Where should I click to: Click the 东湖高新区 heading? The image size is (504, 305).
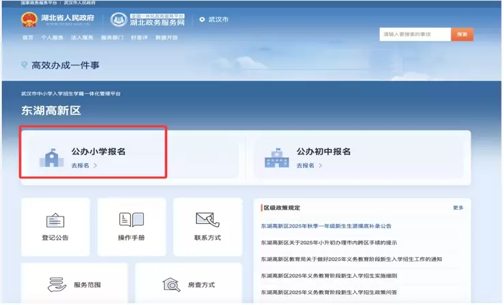[x=50, y=110]
